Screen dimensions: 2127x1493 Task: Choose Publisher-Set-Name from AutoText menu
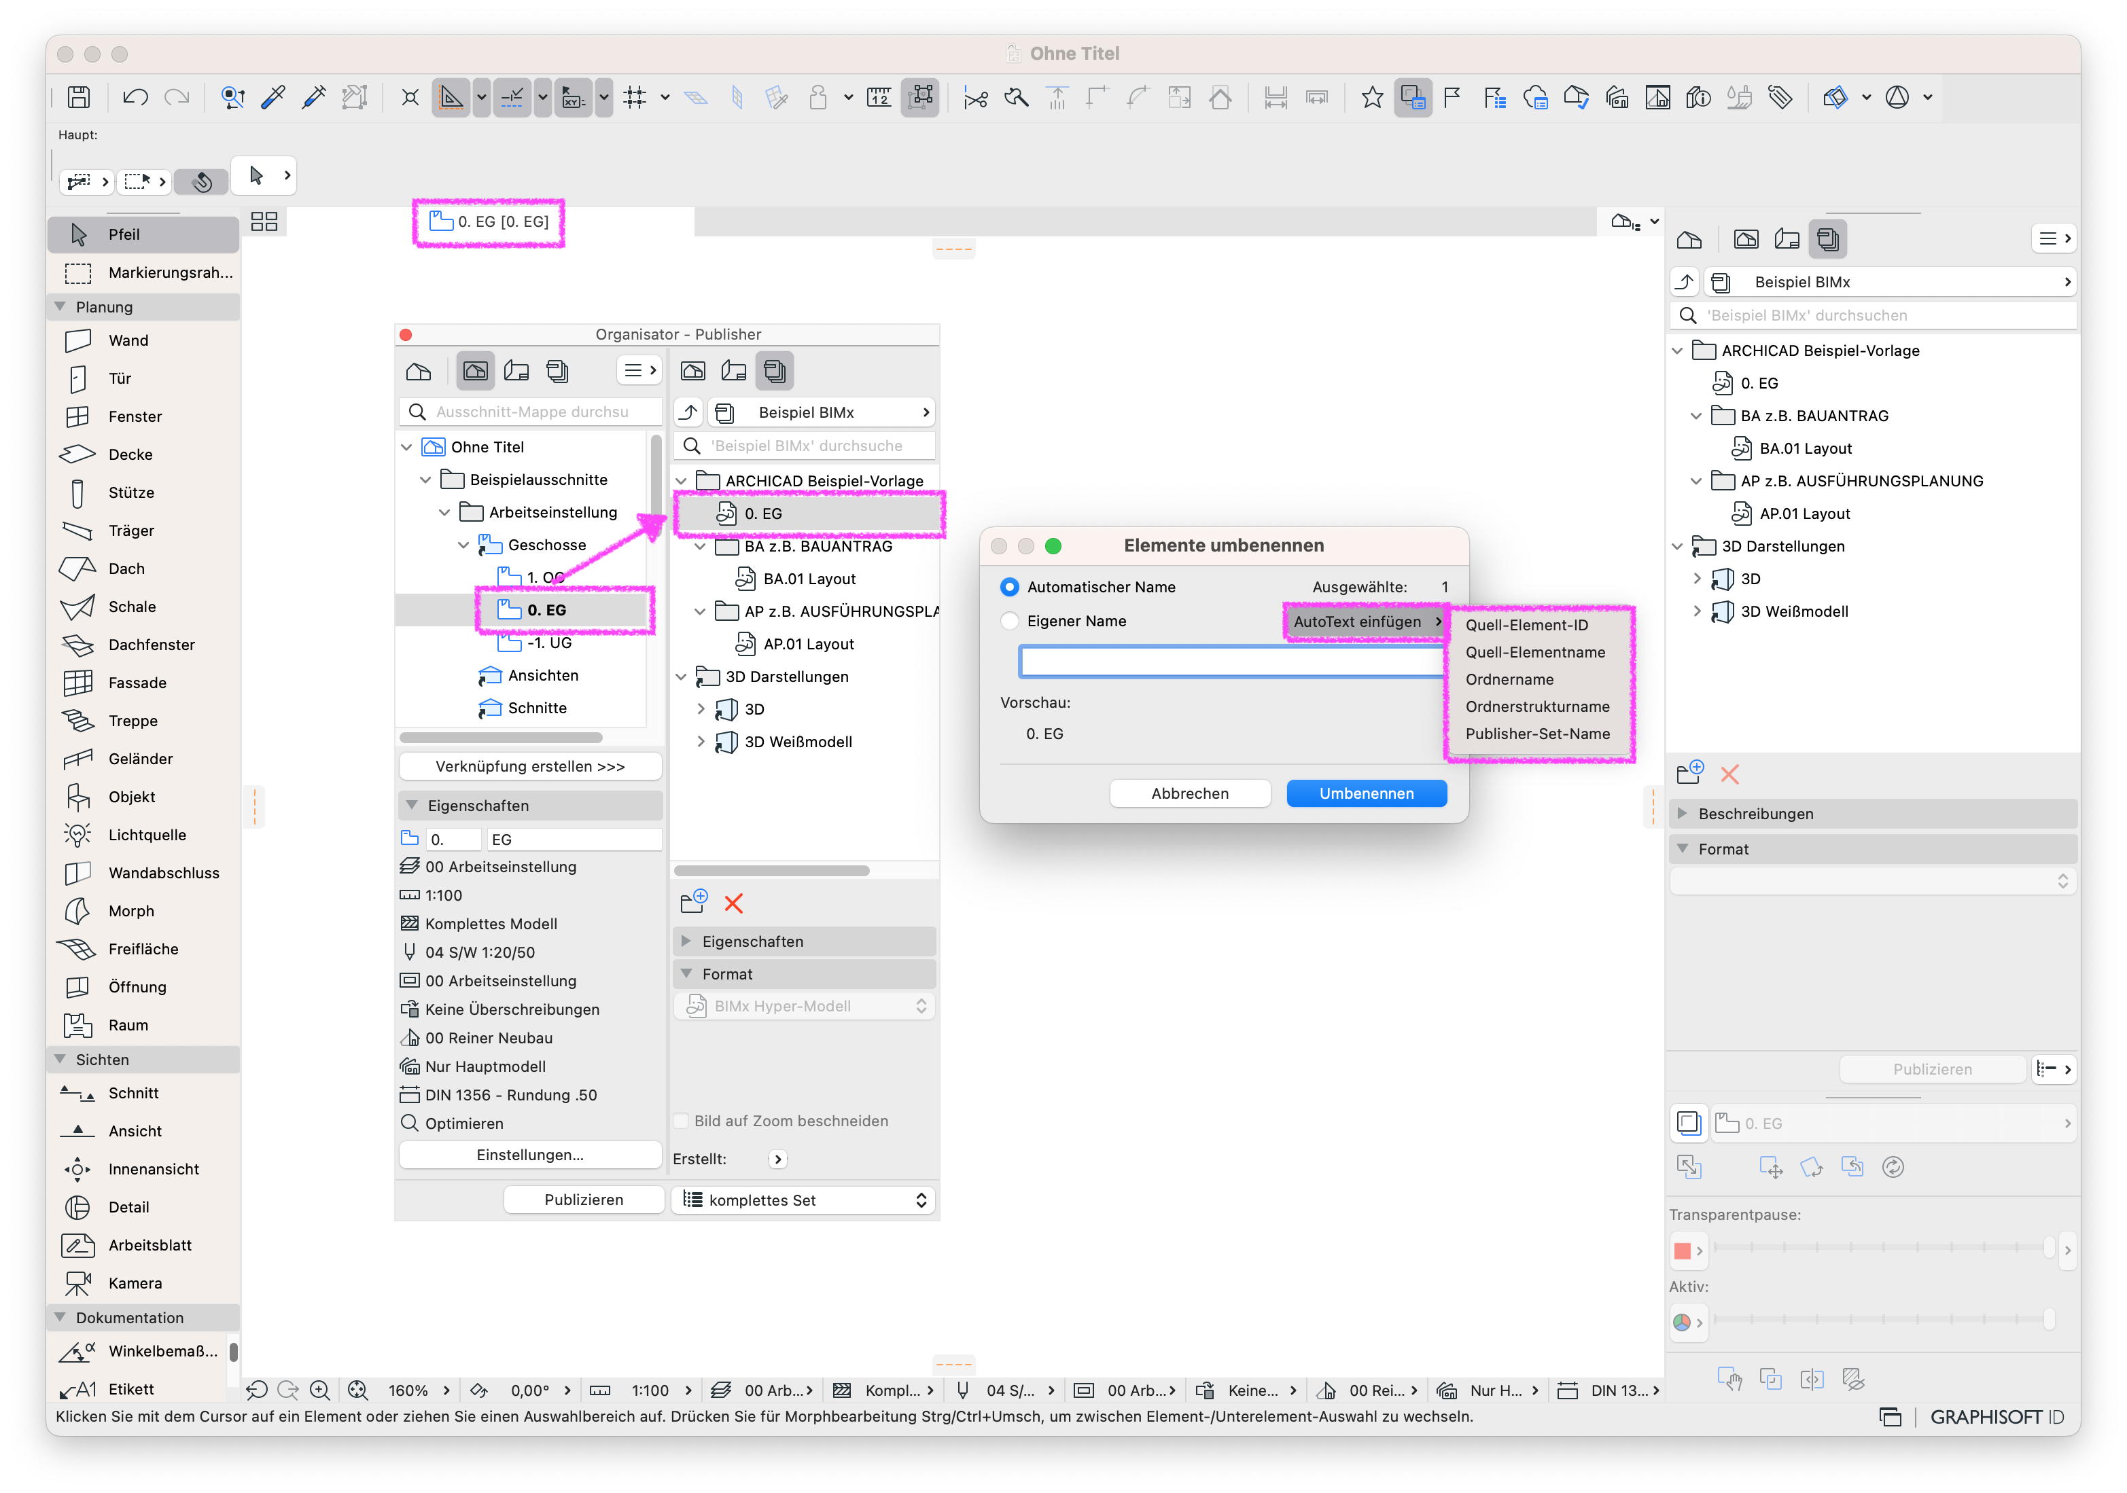click(1537, 734)
